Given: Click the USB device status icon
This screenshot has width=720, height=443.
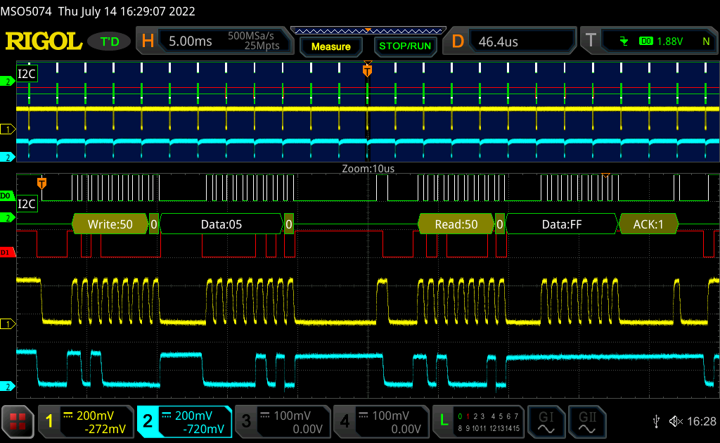Looking at the screenshot, I should click(x=657, y=421).
